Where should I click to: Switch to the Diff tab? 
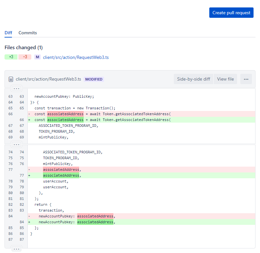(x=8, y=33)
